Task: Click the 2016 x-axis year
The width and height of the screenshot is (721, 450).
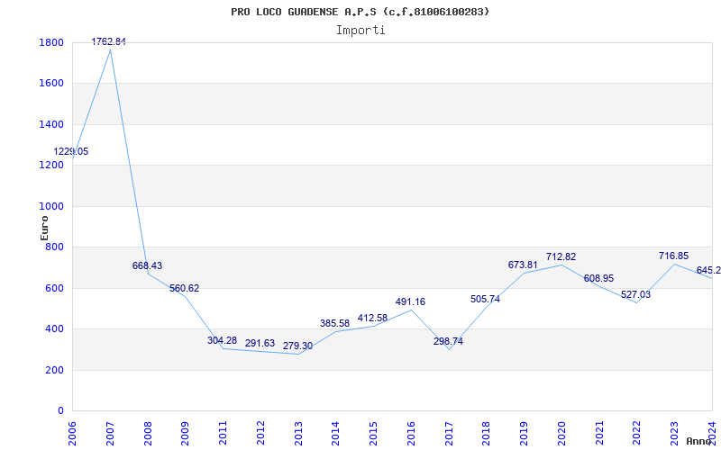Action: [x=411, y=433]
